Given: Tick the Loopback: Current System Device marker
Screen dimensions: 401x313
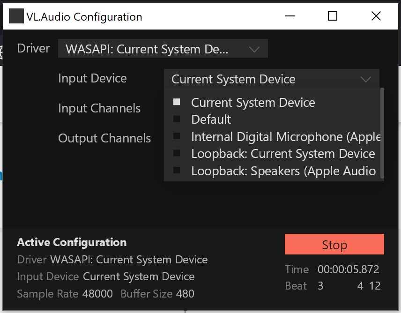Looking at the screenshot, I should point(177,153).
